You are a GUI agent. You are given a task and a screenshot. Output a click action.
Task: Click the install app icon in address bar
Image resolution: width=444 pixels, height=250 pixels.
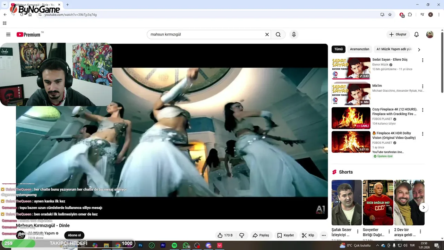(x=382, y=15)
